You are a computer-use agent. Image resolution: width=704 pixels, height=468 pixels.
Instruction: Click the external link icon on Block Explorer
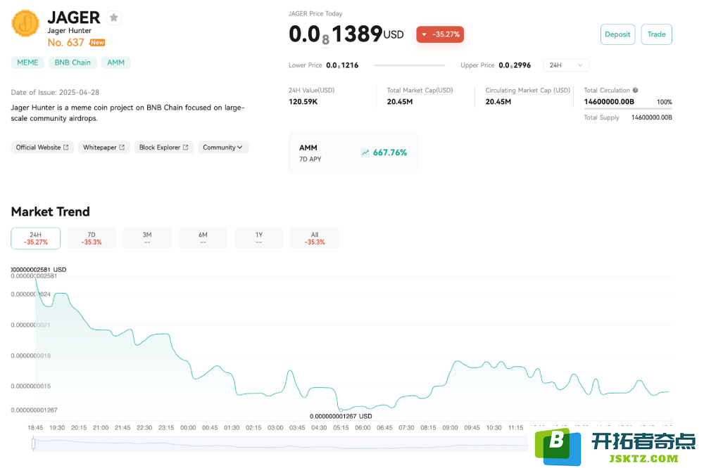coord(185,147)
